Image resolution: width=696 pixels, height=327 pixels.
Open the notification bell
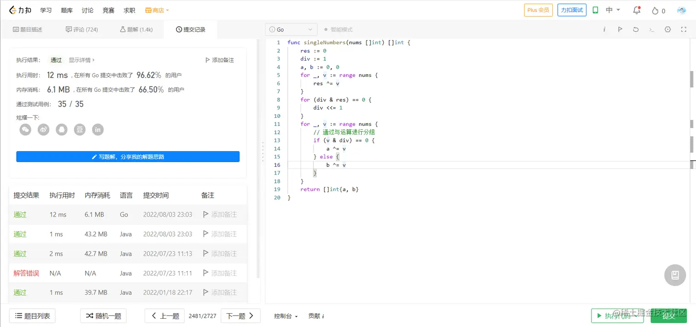637,10
